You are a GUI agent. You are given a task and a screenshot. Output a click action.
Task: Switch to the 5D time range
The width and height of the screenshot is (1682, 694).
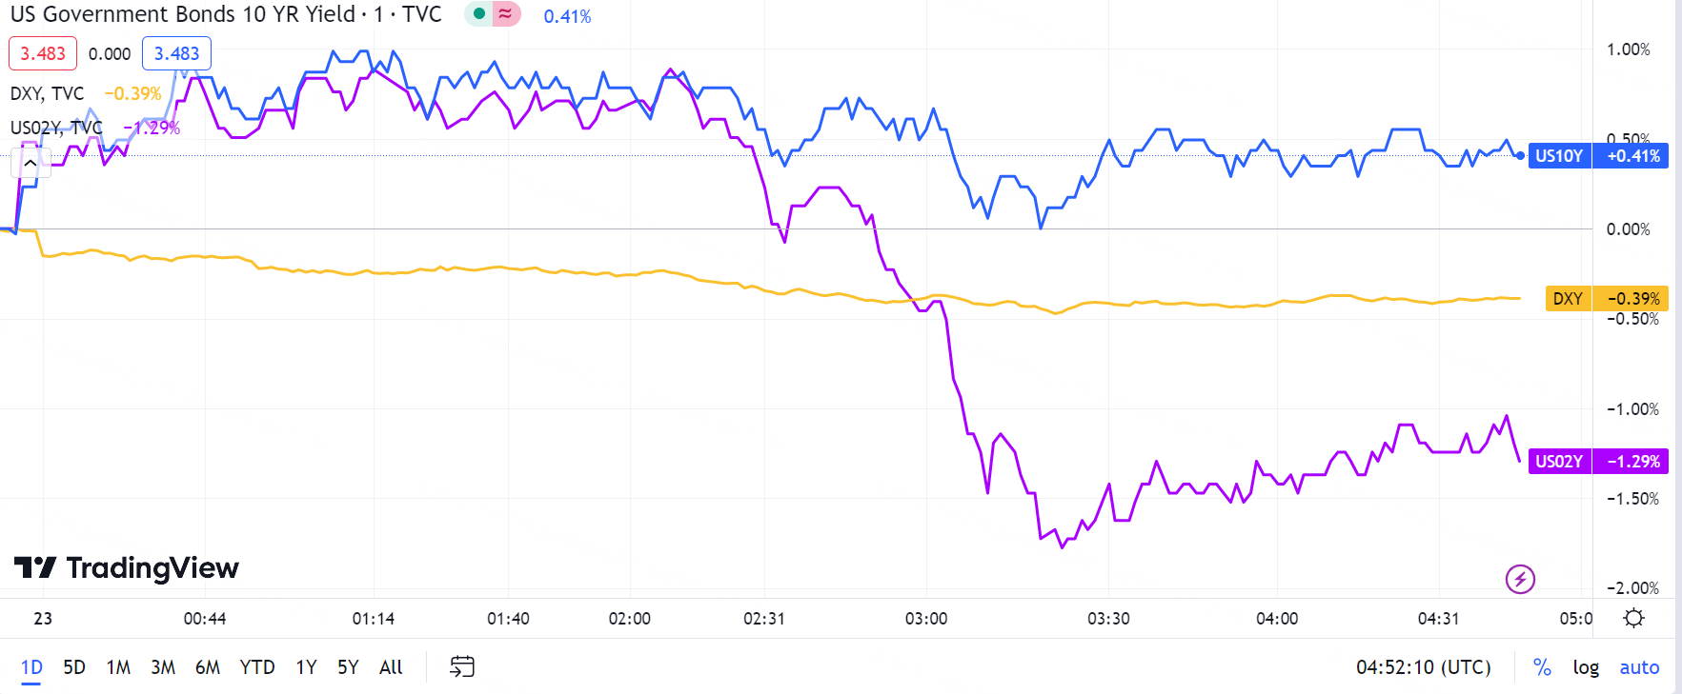pos(74,667)
